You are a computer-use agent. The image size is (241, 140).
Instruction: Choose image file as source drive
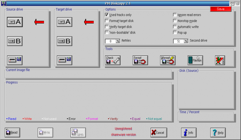(15, 60)
